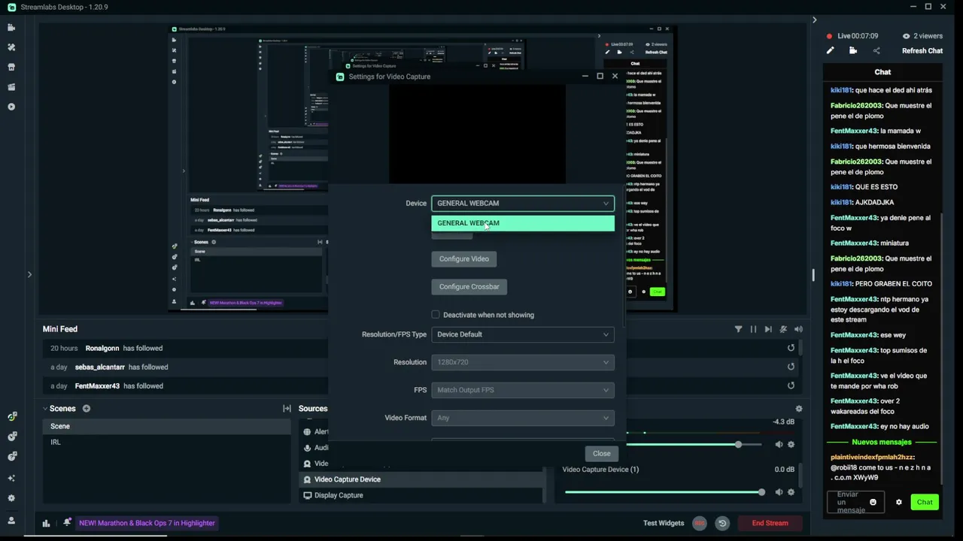Click the Nuevos mensajes divider label
This screenshot has height=541, width=963.
[882, 442]
